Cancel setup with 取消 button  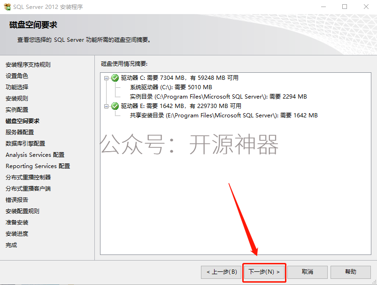tap(307, 272)
